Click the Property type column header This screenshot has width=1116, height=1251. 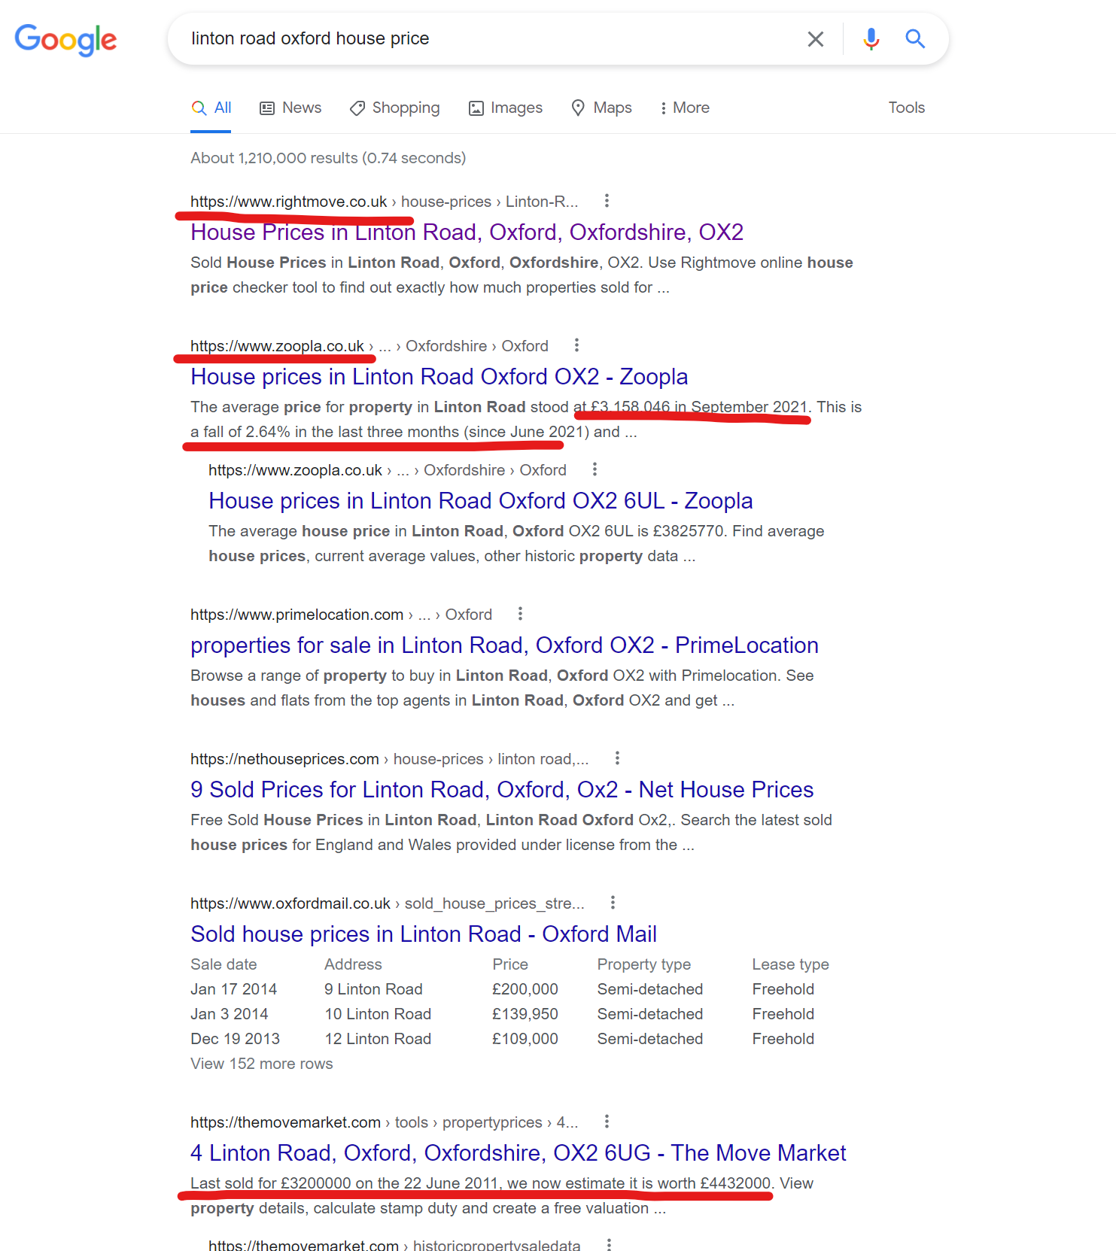pyautogui.click(x=643, y=964)
